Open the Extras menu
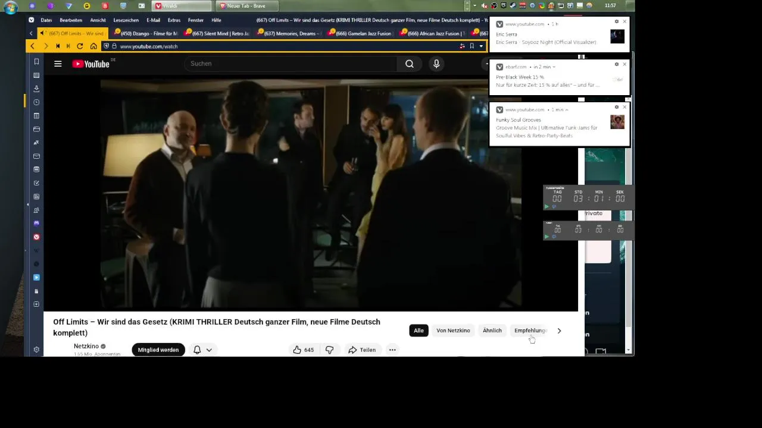This screenshot has height=428, width=762. click(x=174, y=20)
